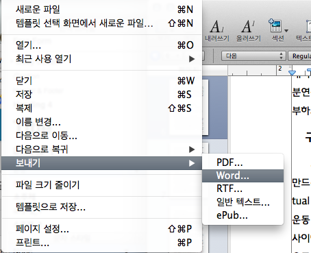
Task: Choose 템플릿으로 저장... menu item
Action: [101, 207]
